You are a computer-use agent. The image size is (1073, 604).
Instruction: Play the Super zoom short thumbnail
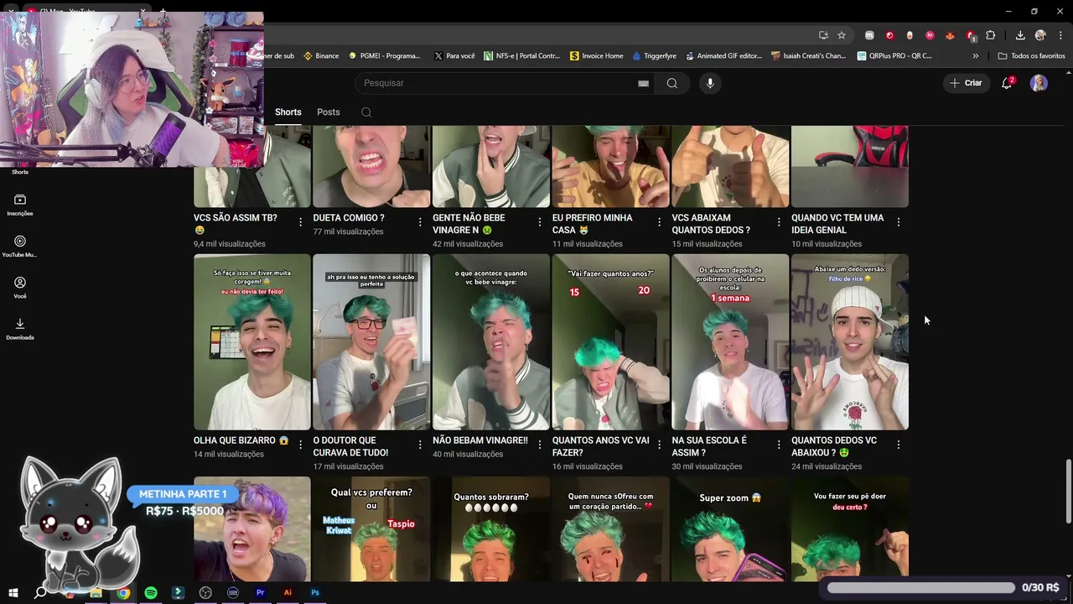[730, 528]
